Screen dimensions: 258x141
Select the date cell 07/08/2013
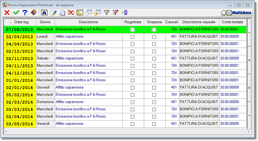[x=20, y=29]
